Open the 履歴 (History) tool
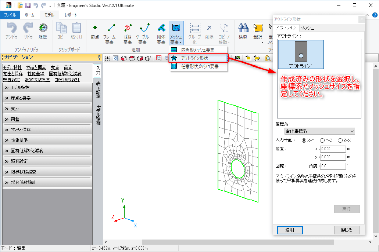 click(43, 30)
